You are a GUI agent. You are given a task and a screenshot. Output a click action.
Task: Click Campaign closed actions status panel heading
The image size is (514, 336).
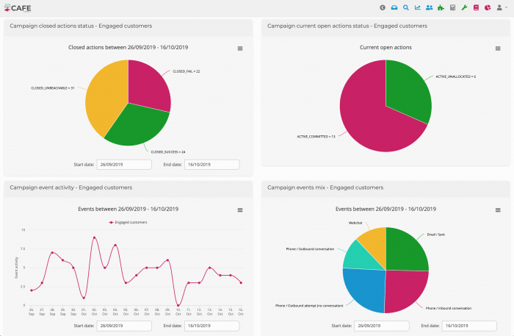81,26
